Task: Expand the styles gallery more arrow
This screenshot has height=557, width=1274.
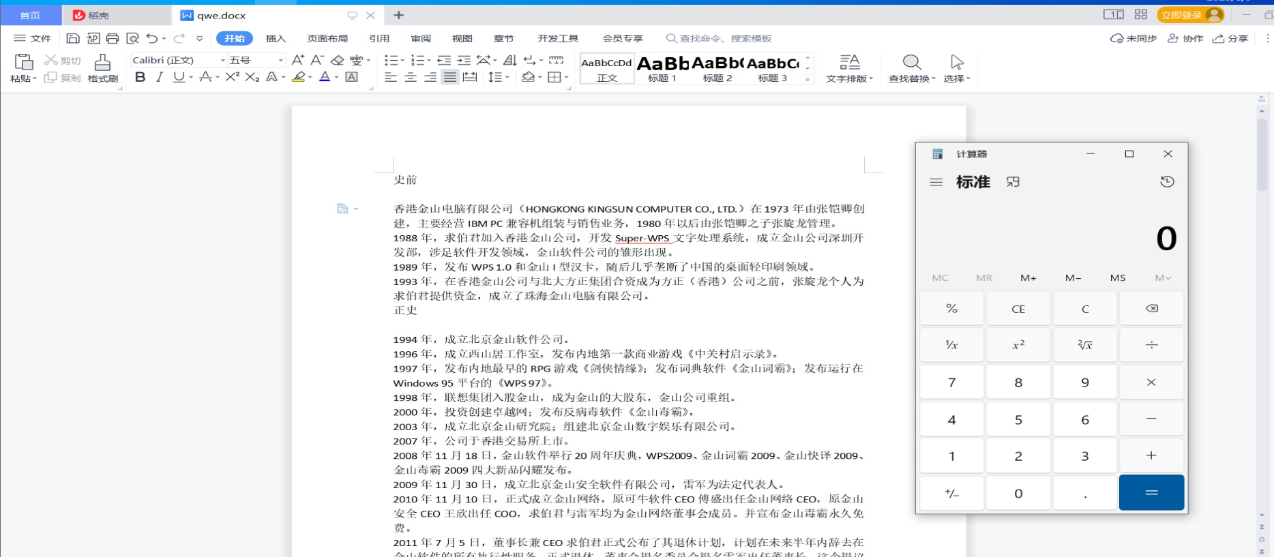Action: click(x=808, y=79)
